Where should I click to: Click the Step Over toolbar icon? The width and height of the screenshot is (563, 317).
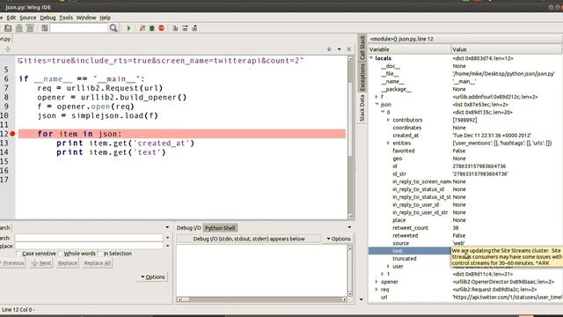[x=185, y=28]
